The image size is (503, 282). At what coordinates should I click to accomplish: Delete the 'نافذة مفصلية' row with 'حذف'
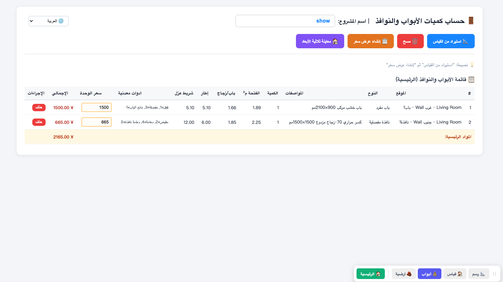click(39, 122)
